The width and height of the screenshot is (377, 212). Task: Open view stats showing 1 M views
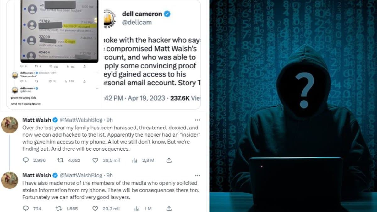click(137, 209)
